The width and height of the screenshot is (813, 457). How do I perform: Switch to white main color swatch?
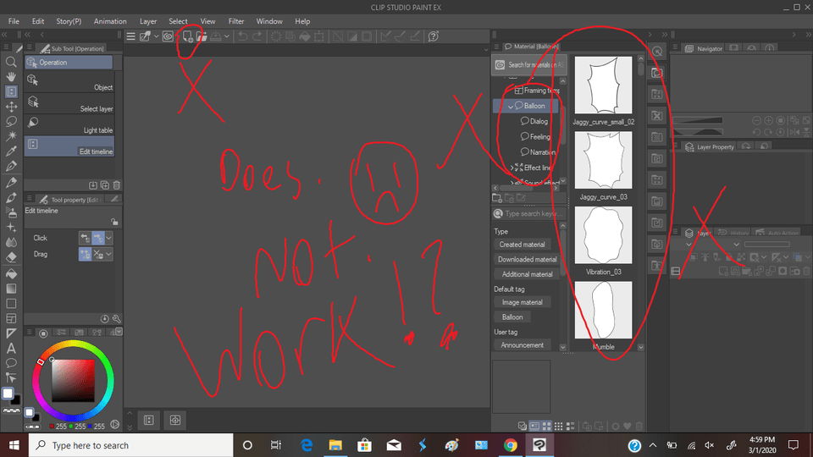tap(8, 394)
